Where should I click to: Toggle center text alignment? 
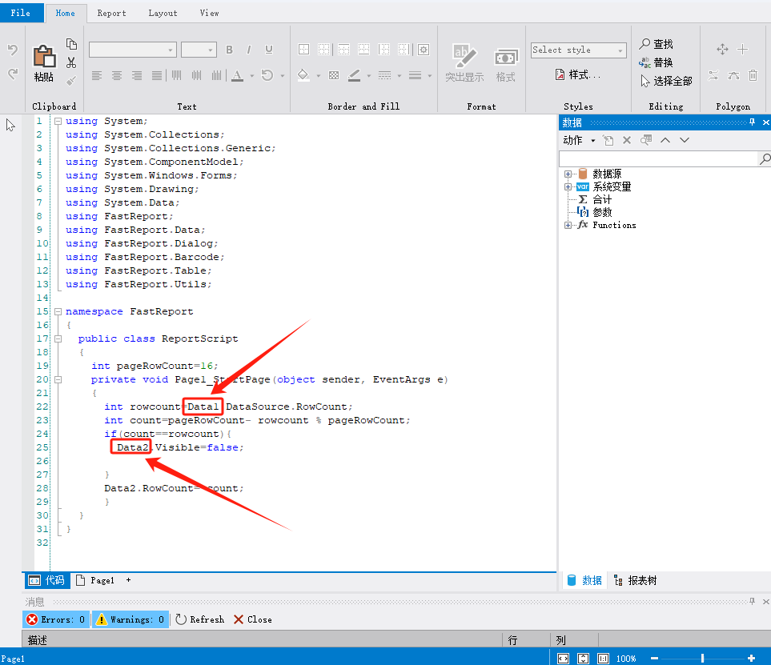click(117, 75)
